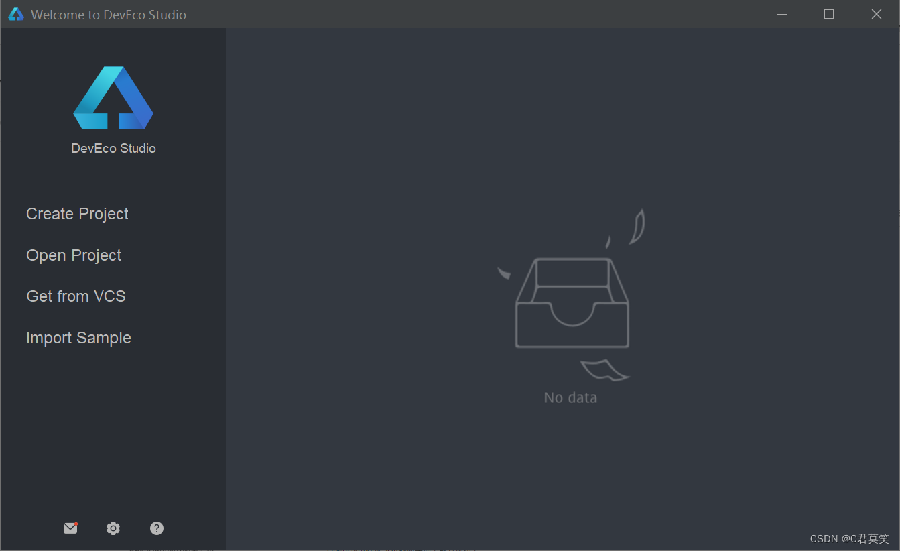Open the mail notifications envelope icon
900x551 pixels.
click(x=70, y=528)
